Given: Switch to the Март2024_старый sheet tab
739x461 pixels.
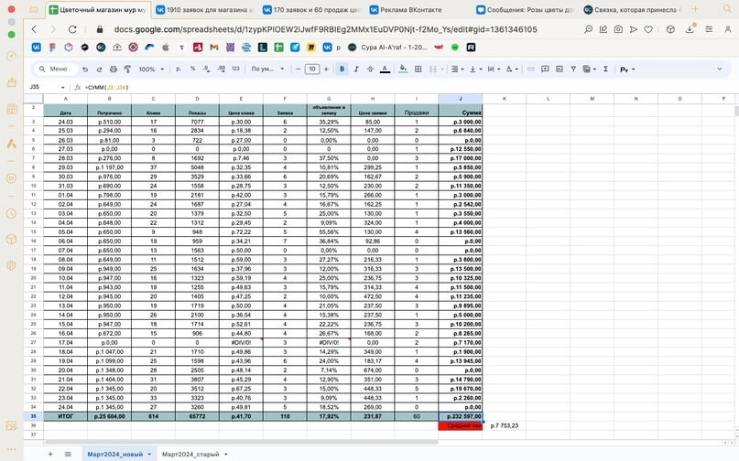Looking at the screenshot, I should (190, 454).
